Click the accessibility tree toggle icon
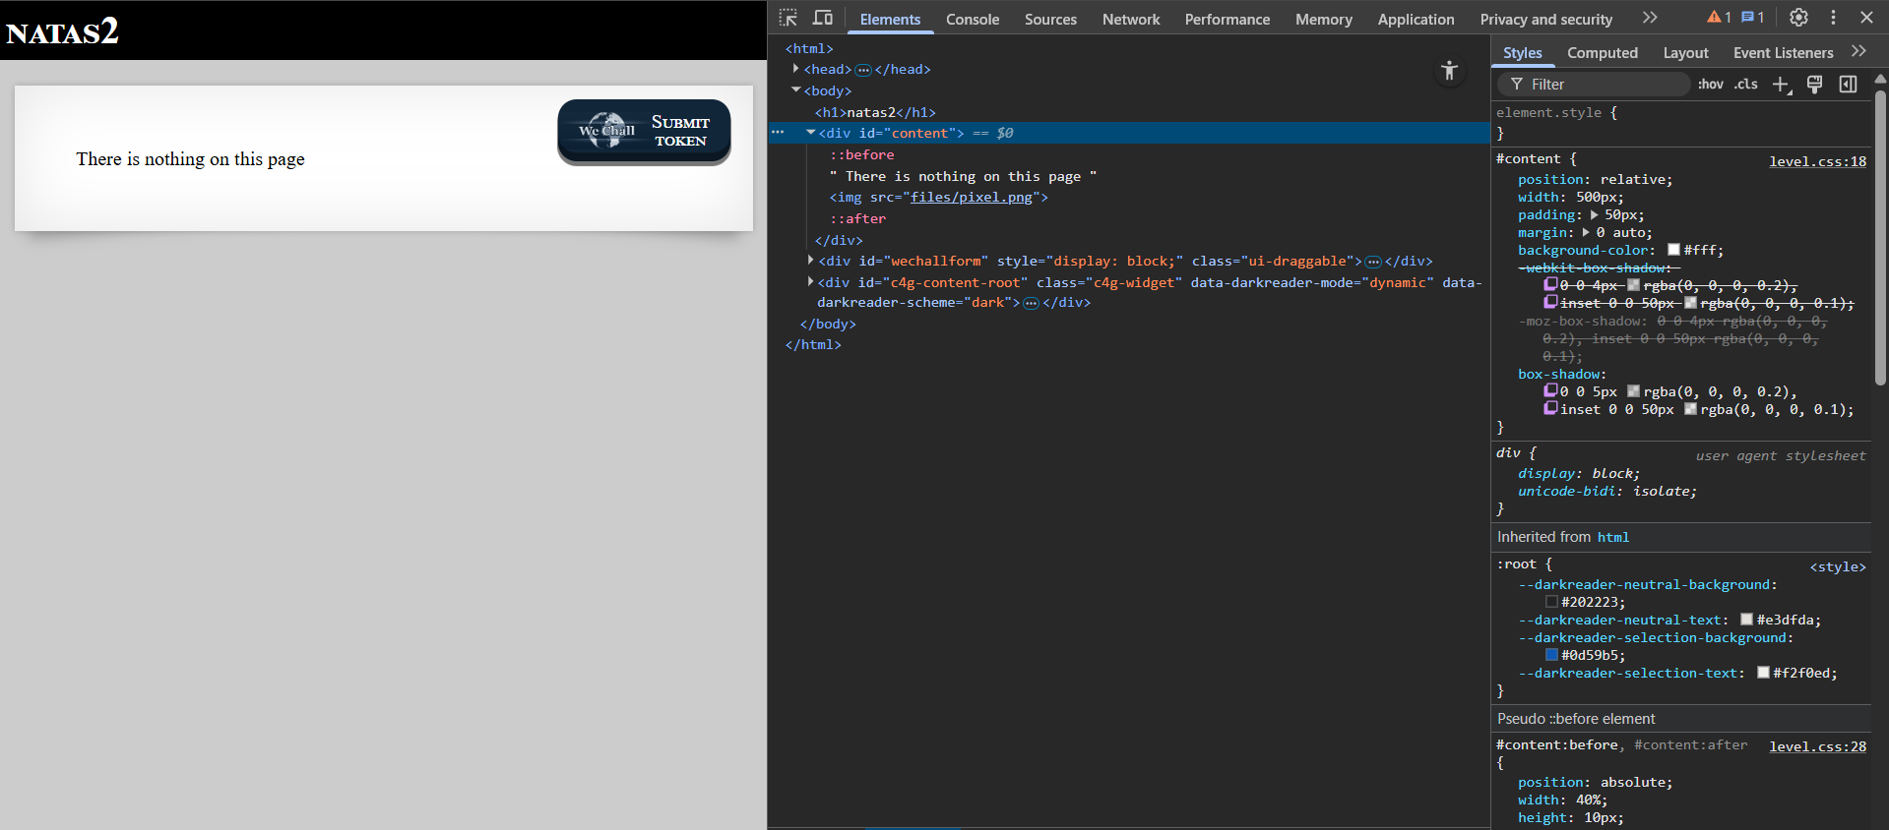1889x830 pixels. pyautogui.click(x=1449, y=71)
